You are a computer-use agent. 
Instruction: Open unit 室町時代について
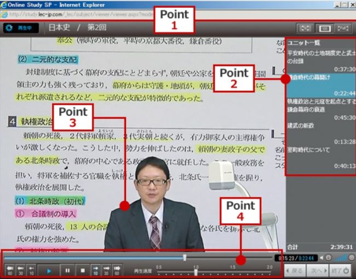pyautogui.click(x=321, y=157)
